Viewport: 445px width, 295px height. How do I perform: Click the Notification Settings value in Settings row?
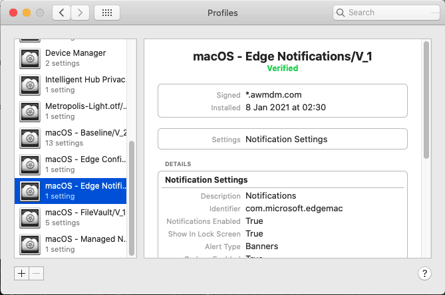point(286,139)
